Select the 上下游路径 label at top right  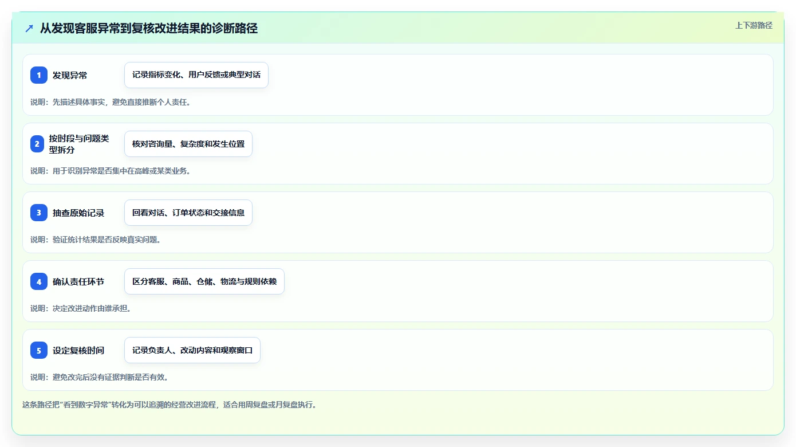754,25
